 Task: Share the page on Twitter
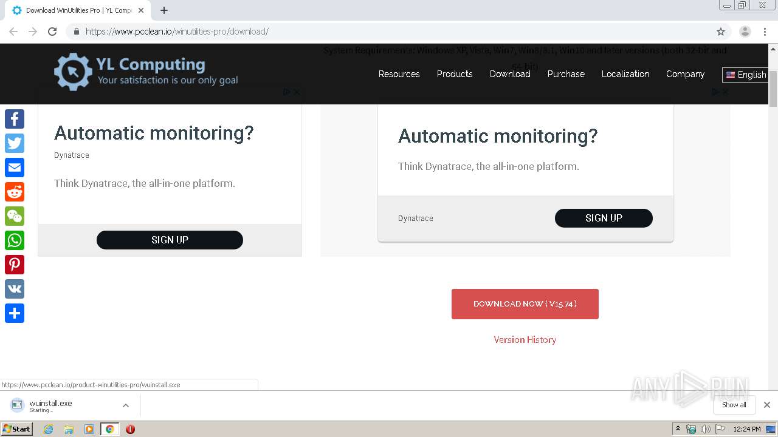(x=15, y=143)
